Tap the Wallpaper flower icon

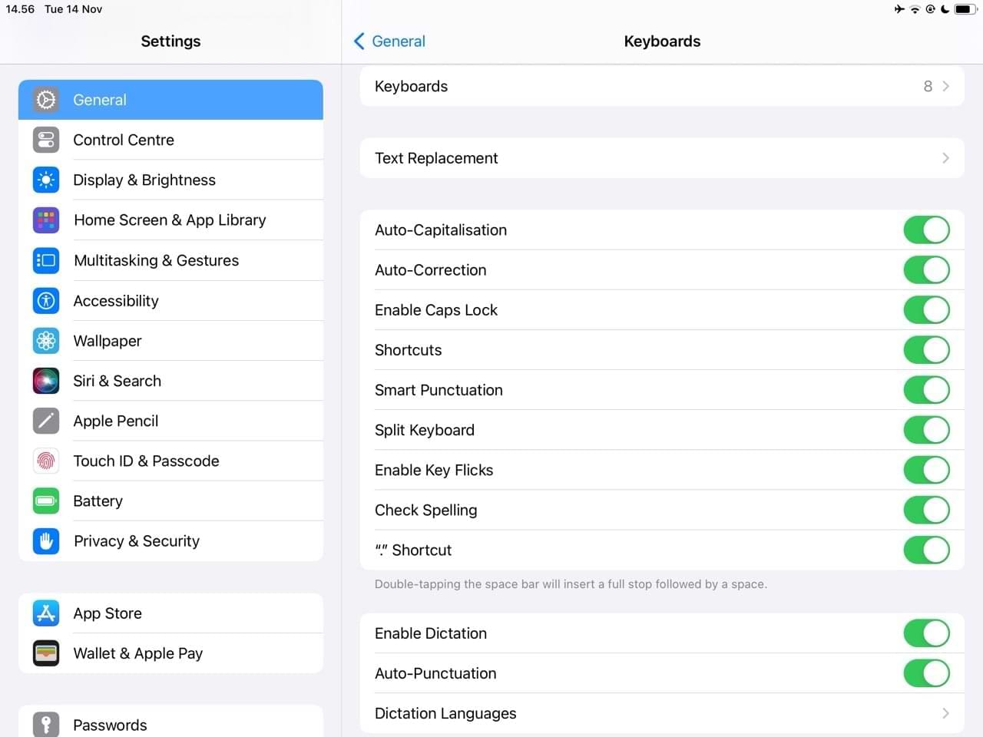46,341
